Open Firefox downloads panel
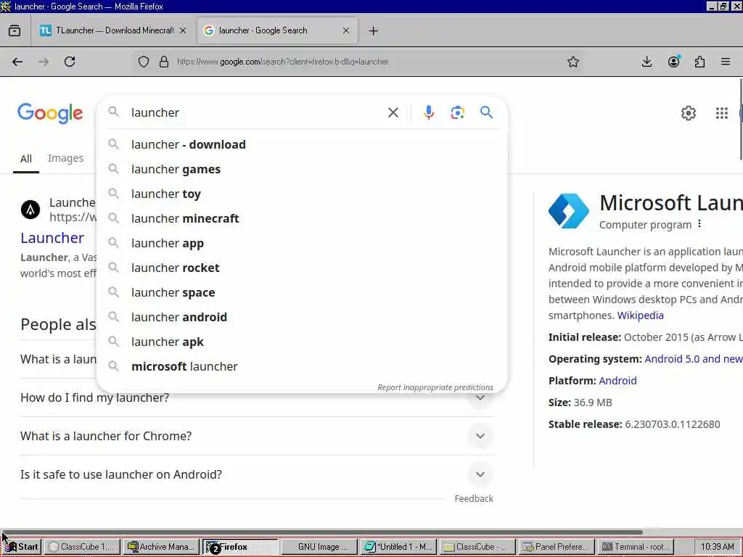This screenshot has height=557, width=743. click(646, 62)
